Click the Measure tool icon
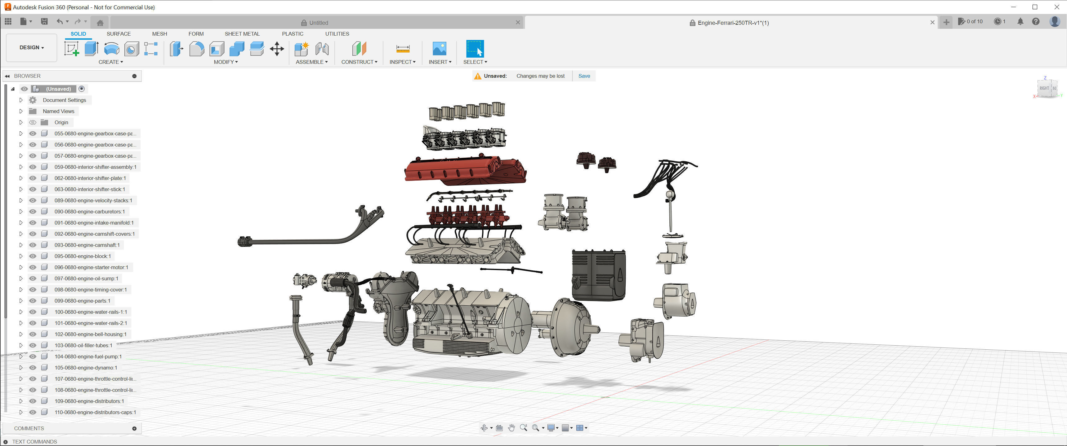1067x446 pixels. [403, 49]
